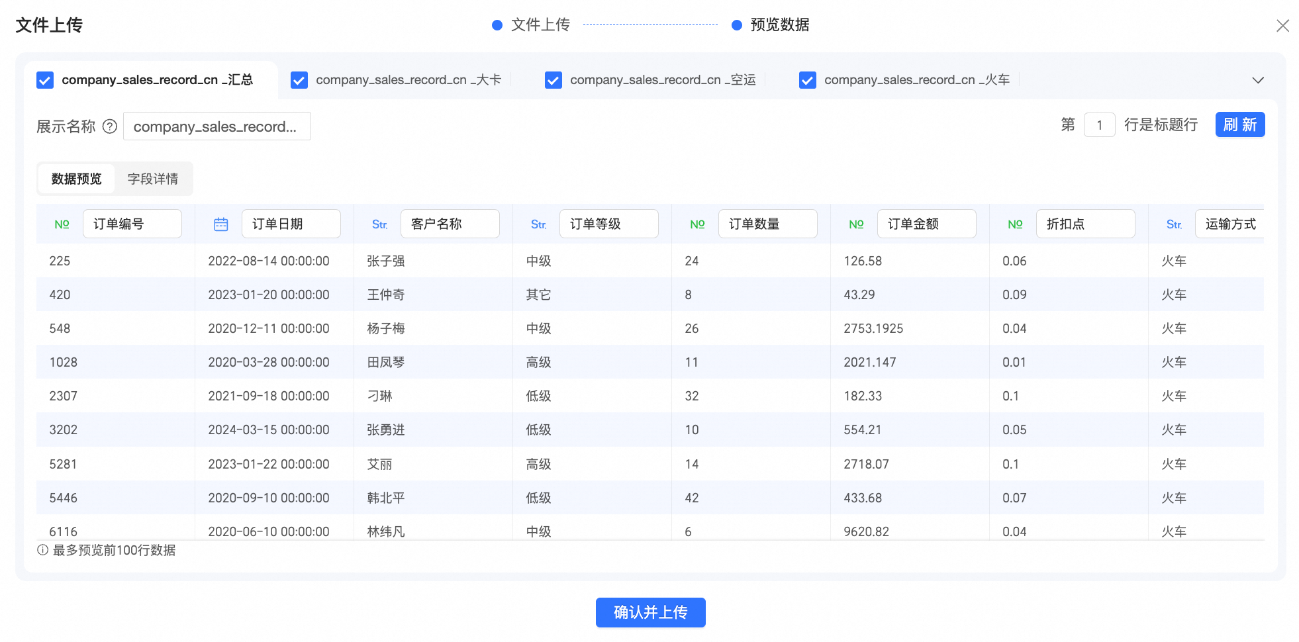Click the customer name 张勇进

click(x=386, y=430)
